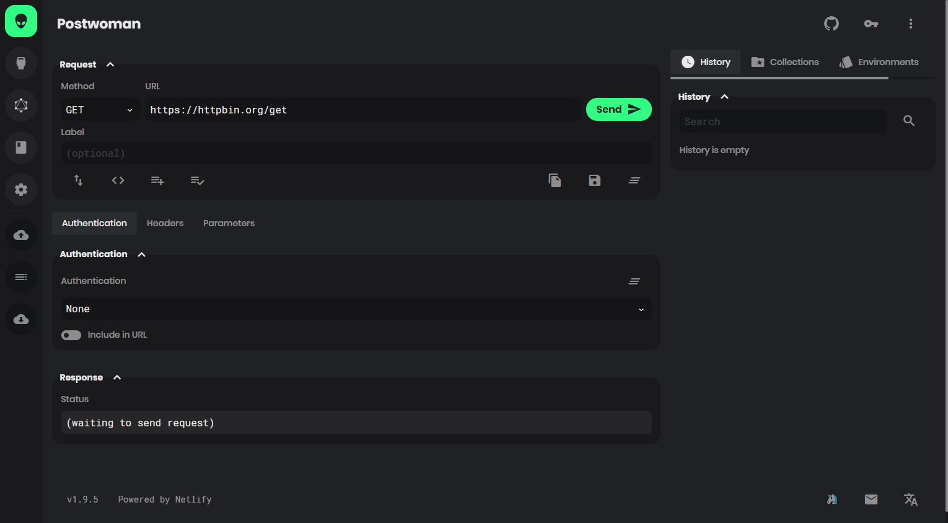Open the Authentication type None dropdown
Viewport: 948px width, 523px height.
point(356,309)
